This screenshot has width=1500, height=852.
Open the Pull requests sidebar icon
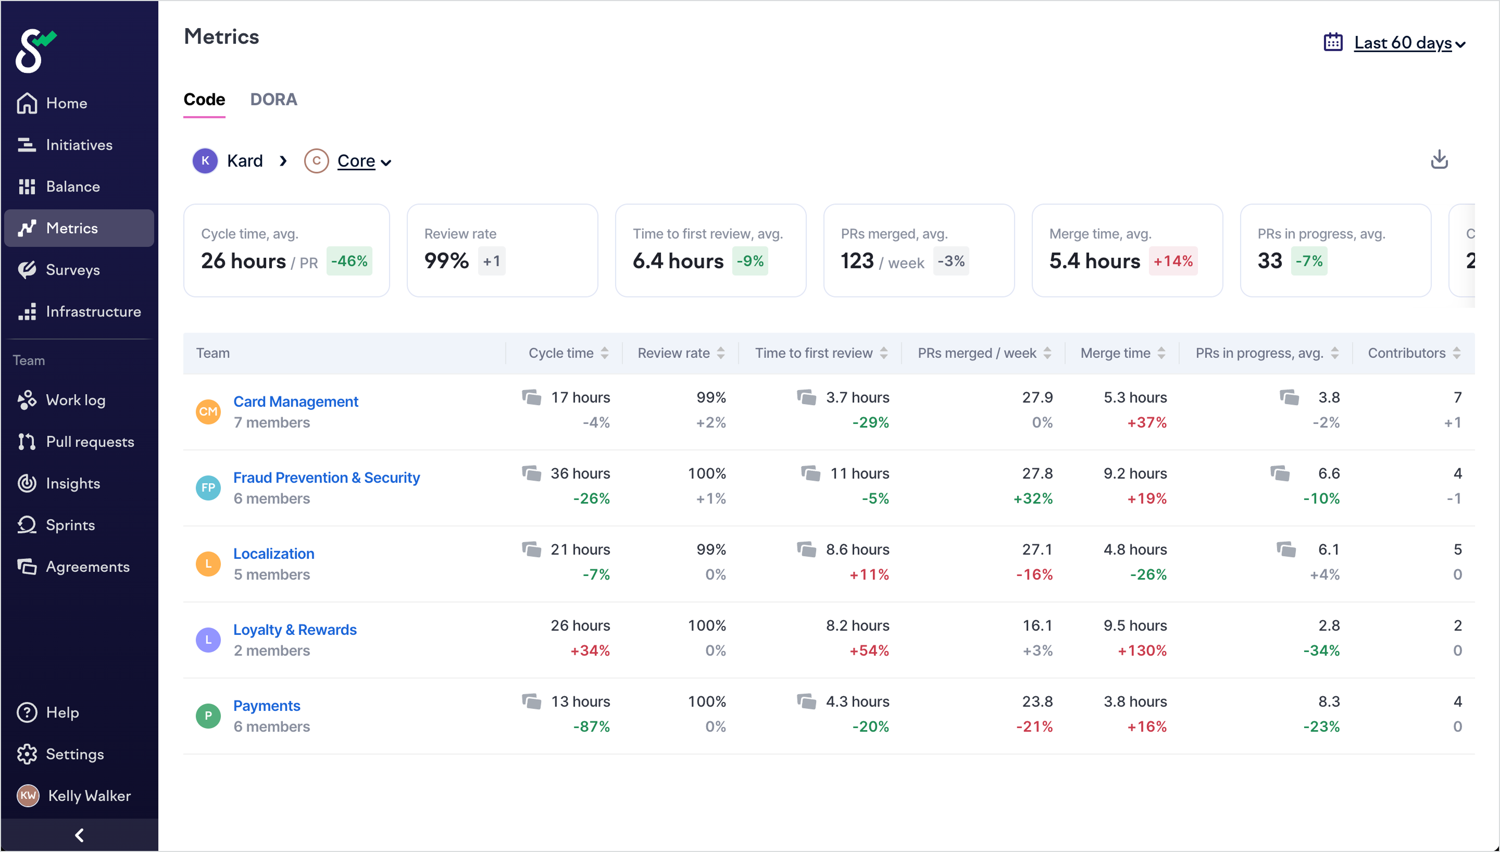tap(27, 442)
